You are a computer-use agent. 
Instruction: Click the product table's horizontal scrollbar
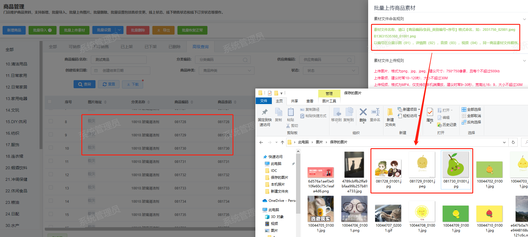tap(150, 229)
